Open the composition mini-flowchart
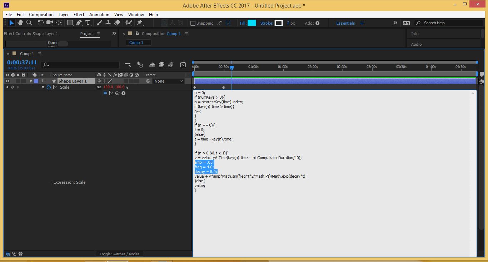The width and height of the screenshot is (488, 262). point(128,65)
